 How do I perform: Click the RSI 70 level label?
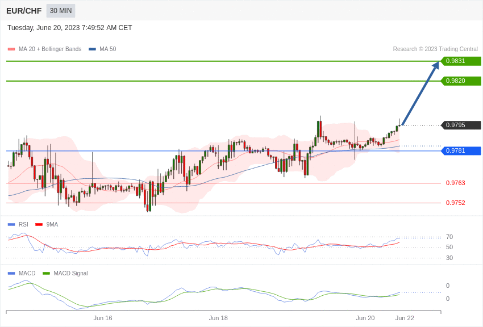449,237
